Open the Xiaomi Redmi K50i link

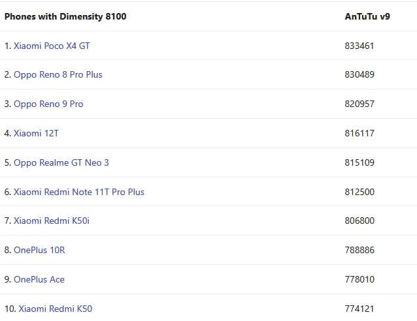[x=52, y=221]
